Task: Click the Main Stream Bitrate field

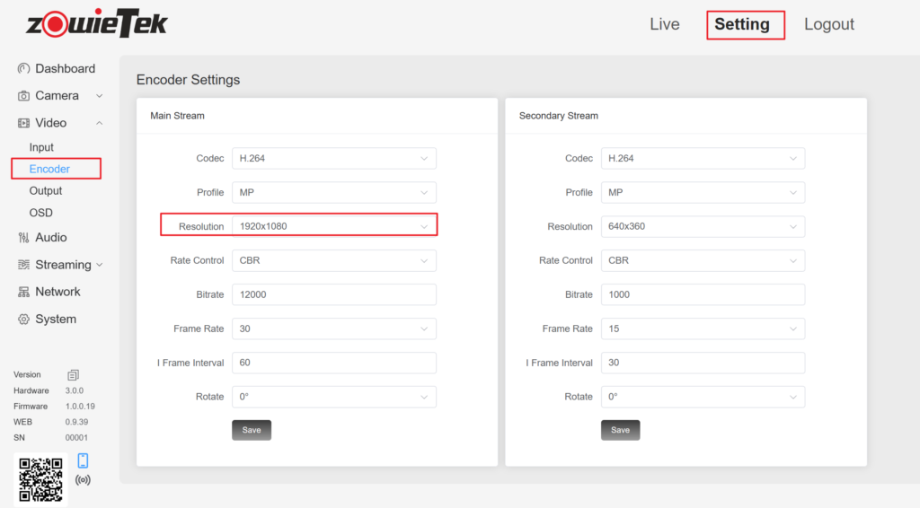Action: pyautogui.click(x=333, y=294)
